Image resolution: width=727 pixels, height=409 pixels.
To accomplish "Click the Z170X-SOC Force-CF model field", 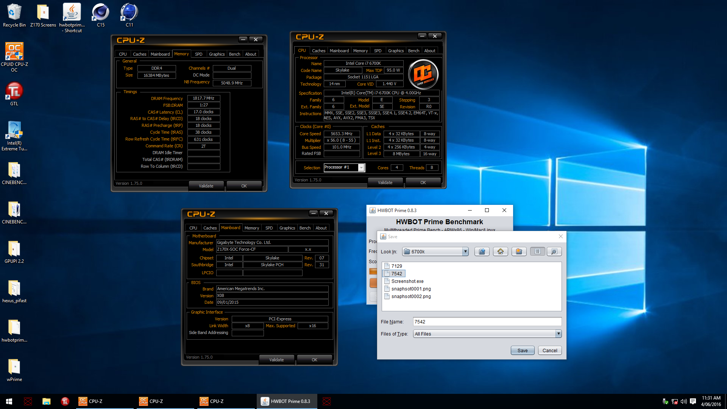I will pos(252,249).
